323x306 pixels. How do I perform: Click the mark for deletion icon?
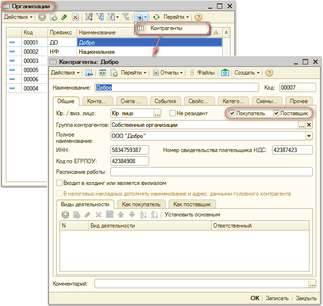tap(75, 17)
